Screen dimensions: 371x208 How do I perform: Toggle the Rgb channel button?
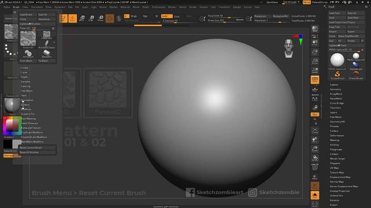pos(145,16)
